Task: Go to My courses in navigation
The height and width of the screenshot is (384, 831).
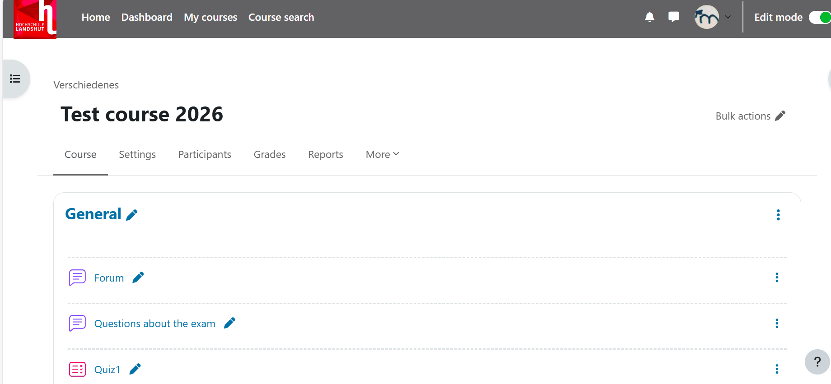Action: coord(210,17)
